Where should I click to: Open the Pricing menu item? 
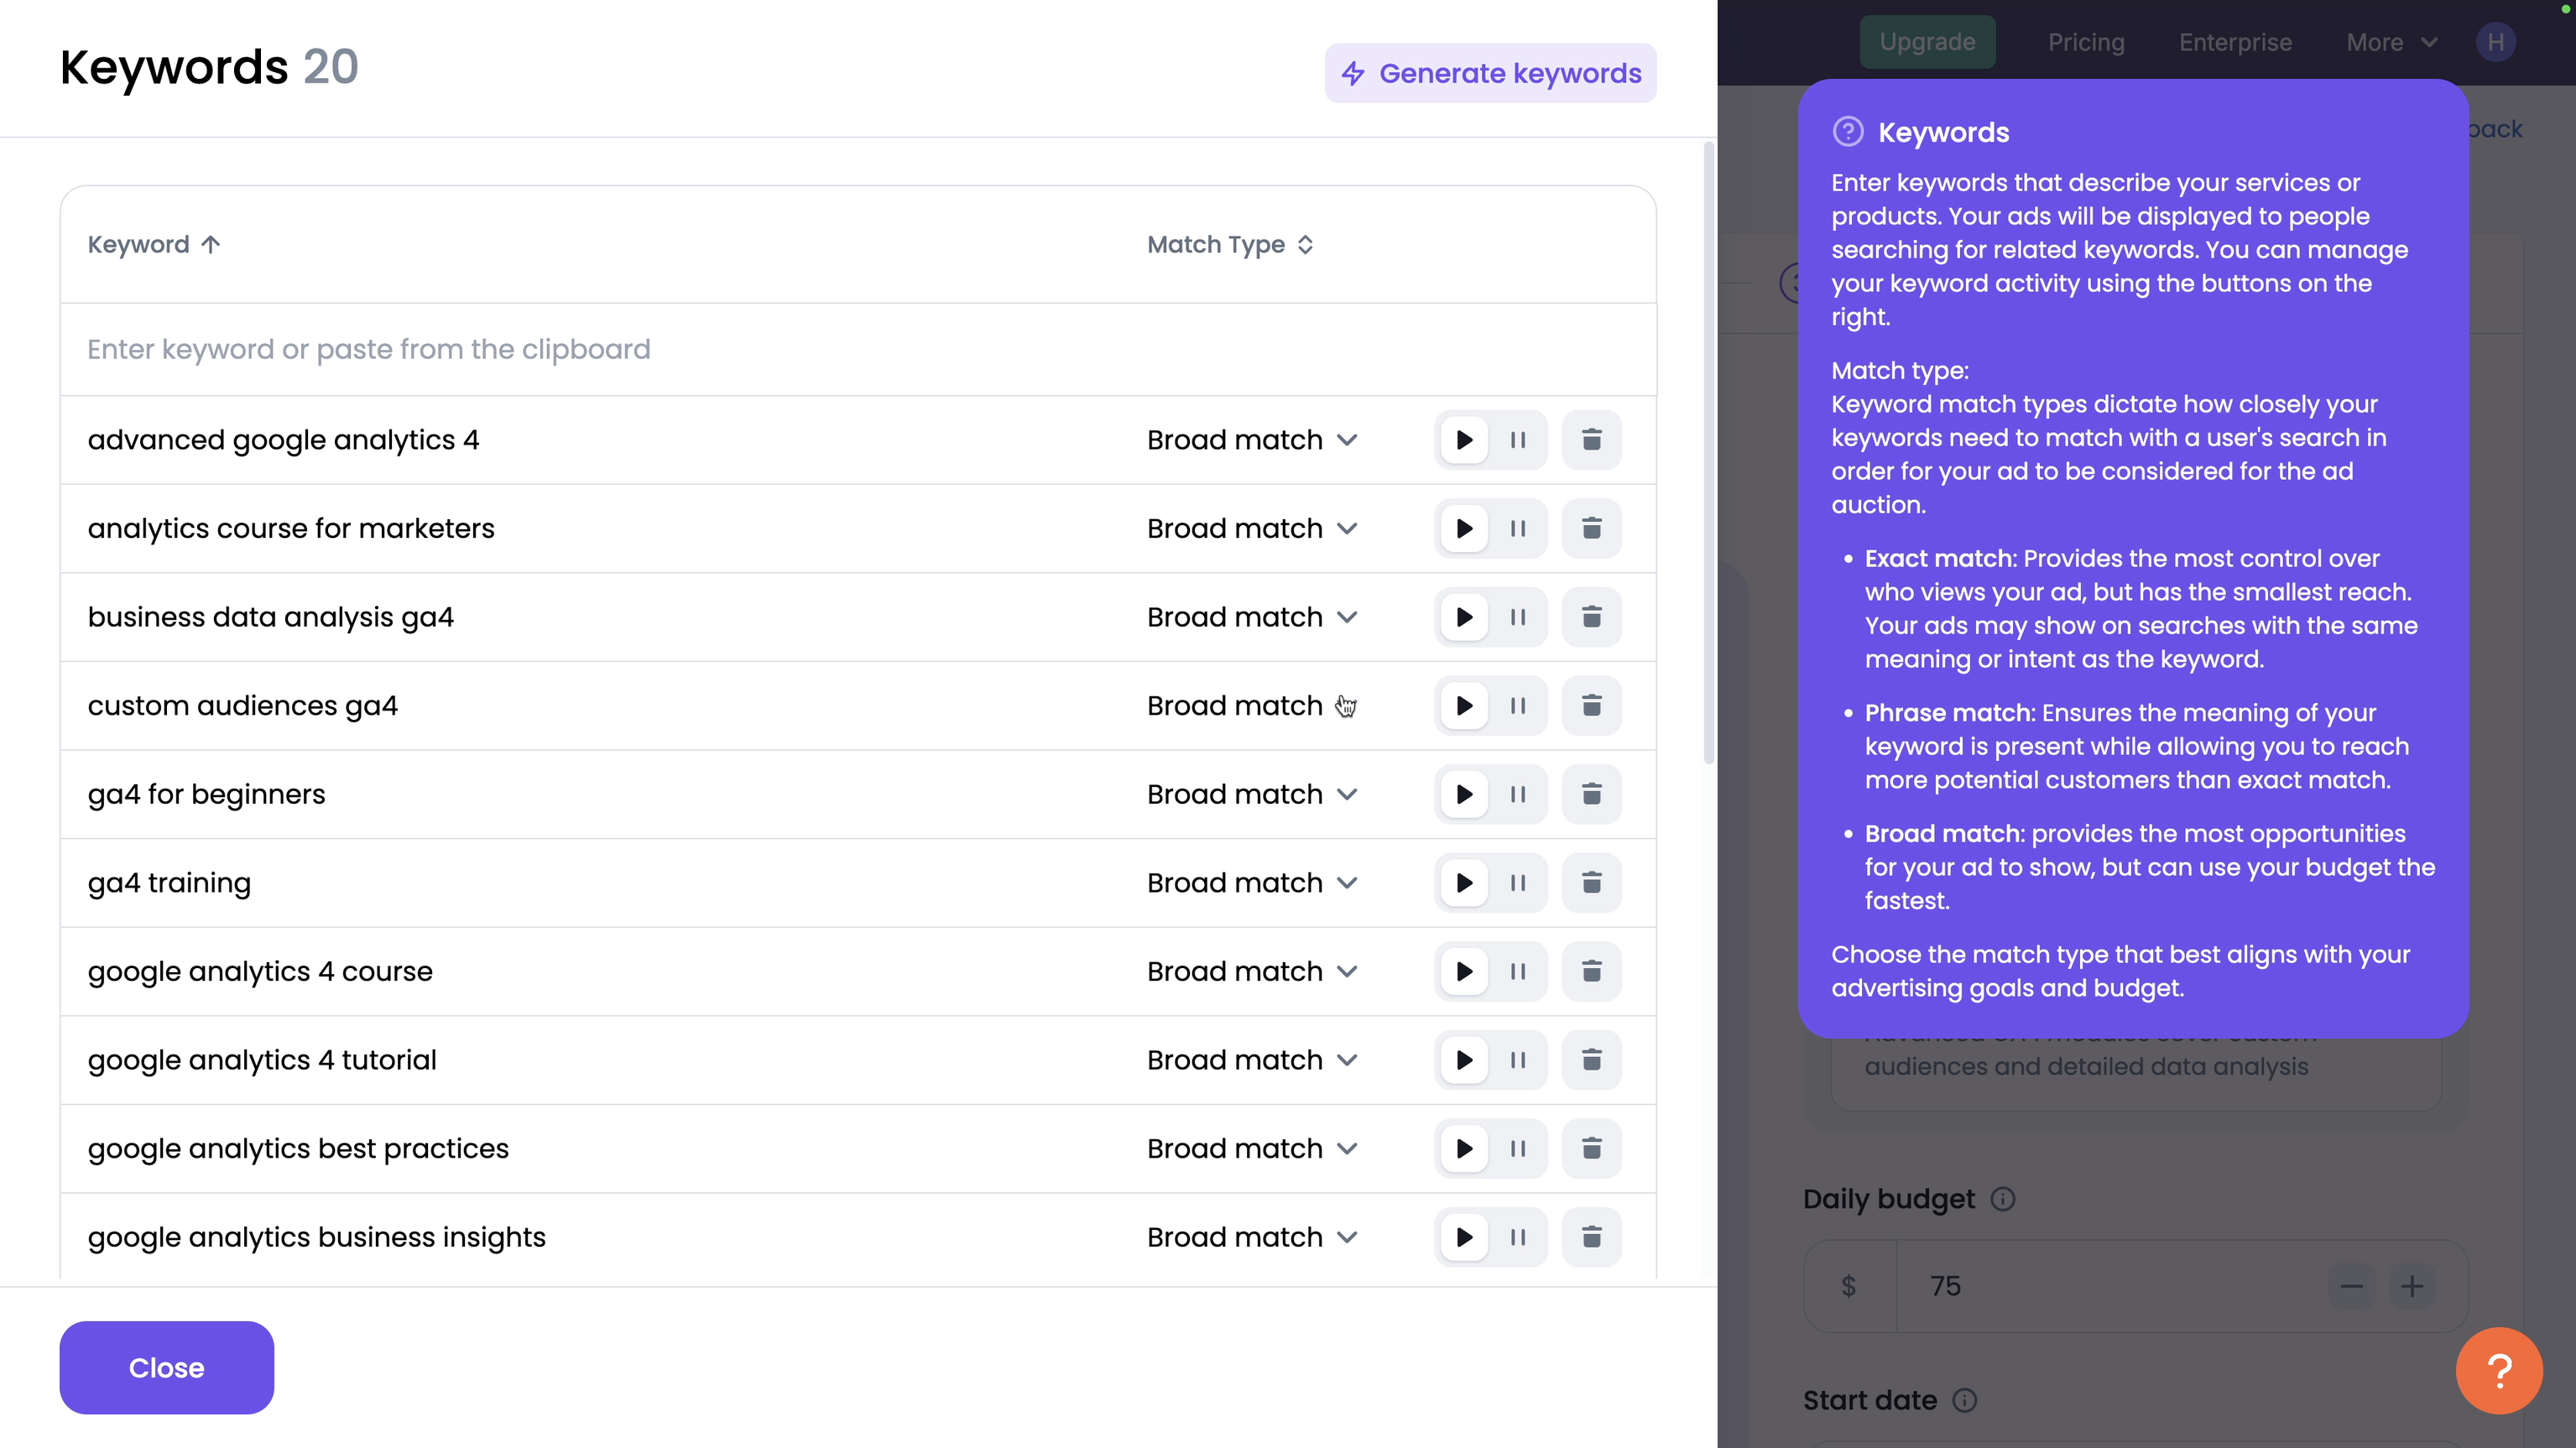(x=2085, y=42)
